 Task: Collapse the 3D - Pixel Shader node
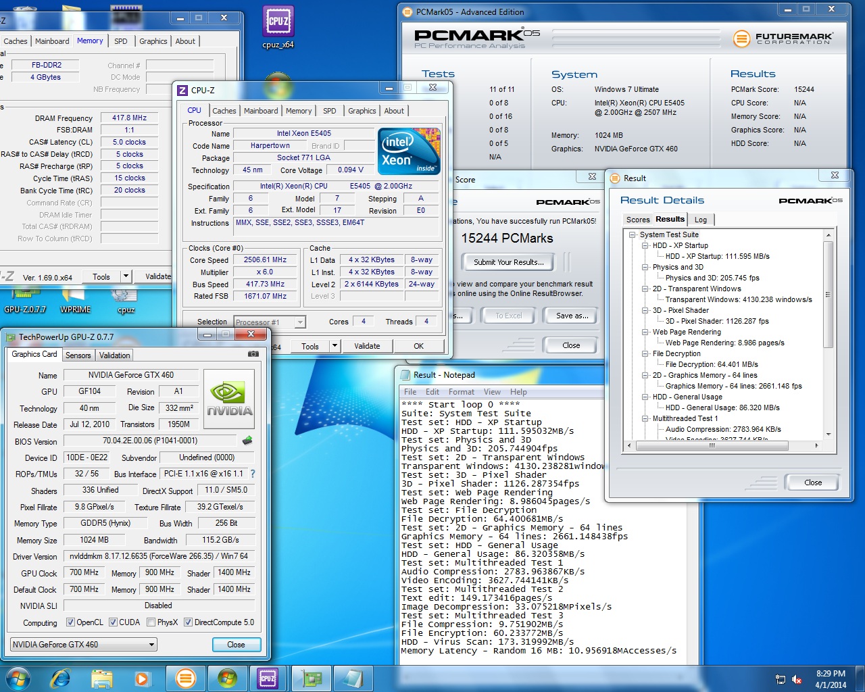(x=645, y=311)
